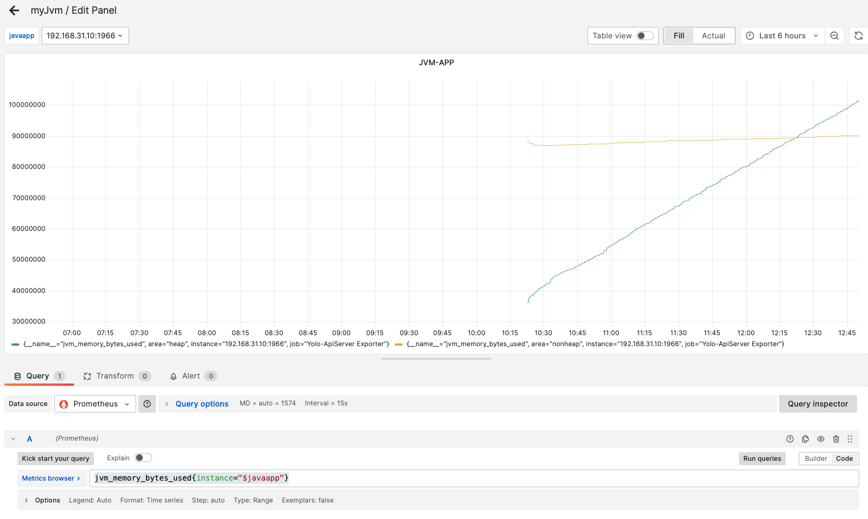Go back using the arrow icon
This screenshot has width=868, height=519.
point(14,10)
